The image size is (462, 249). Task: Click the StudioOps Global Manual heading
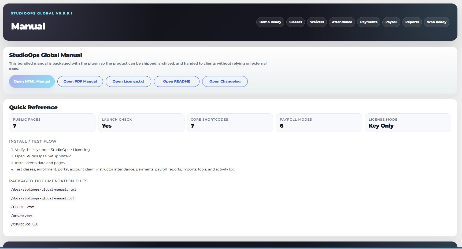46,55
